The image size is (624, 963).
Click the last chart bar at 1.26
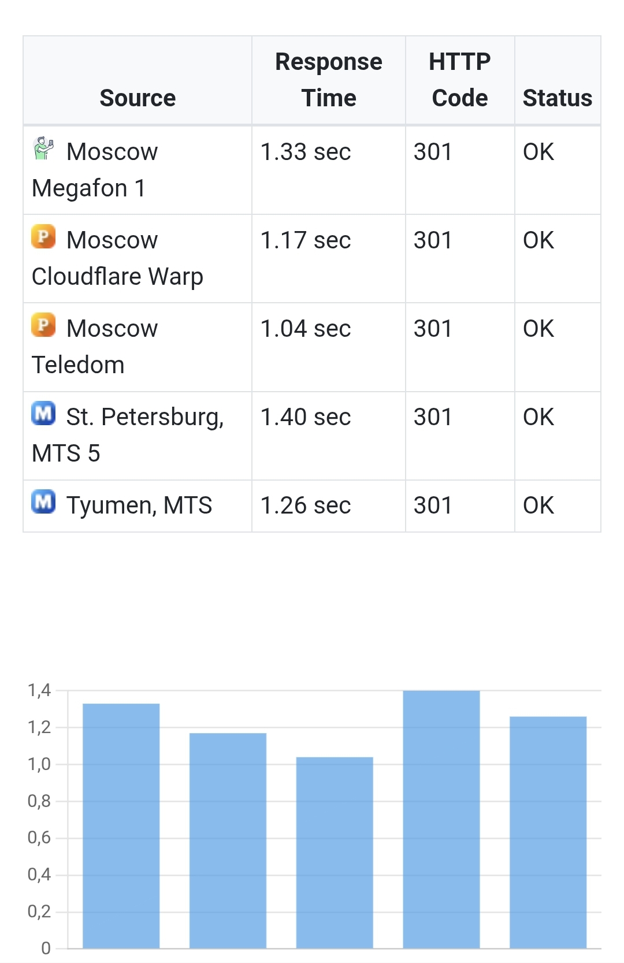click(x=548, y=832)
